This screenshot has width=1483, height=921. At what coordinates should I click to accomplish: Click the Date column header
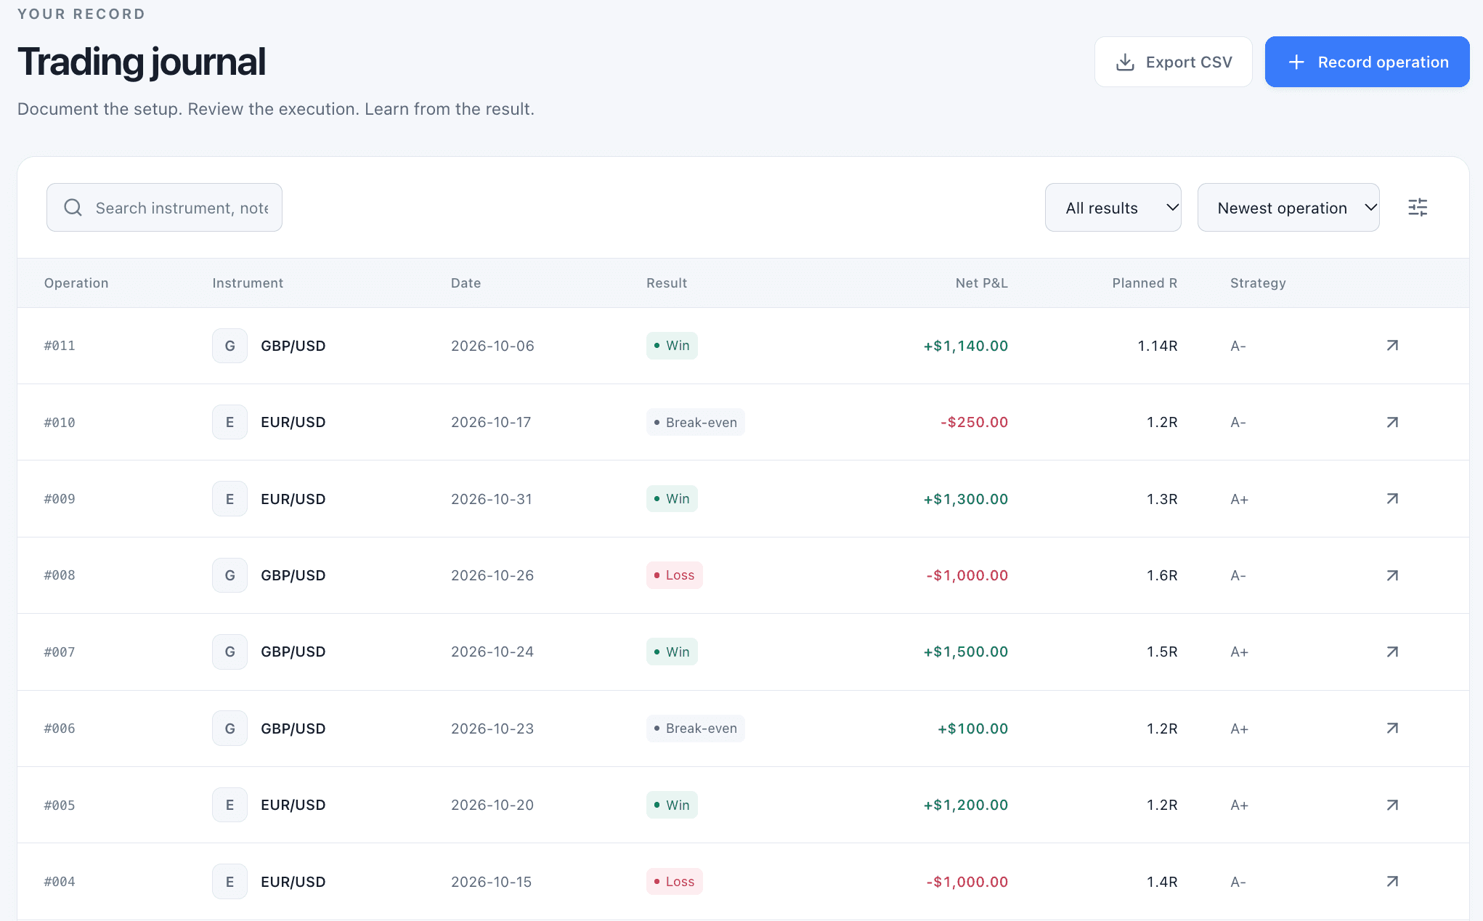(x=466, y=283)
